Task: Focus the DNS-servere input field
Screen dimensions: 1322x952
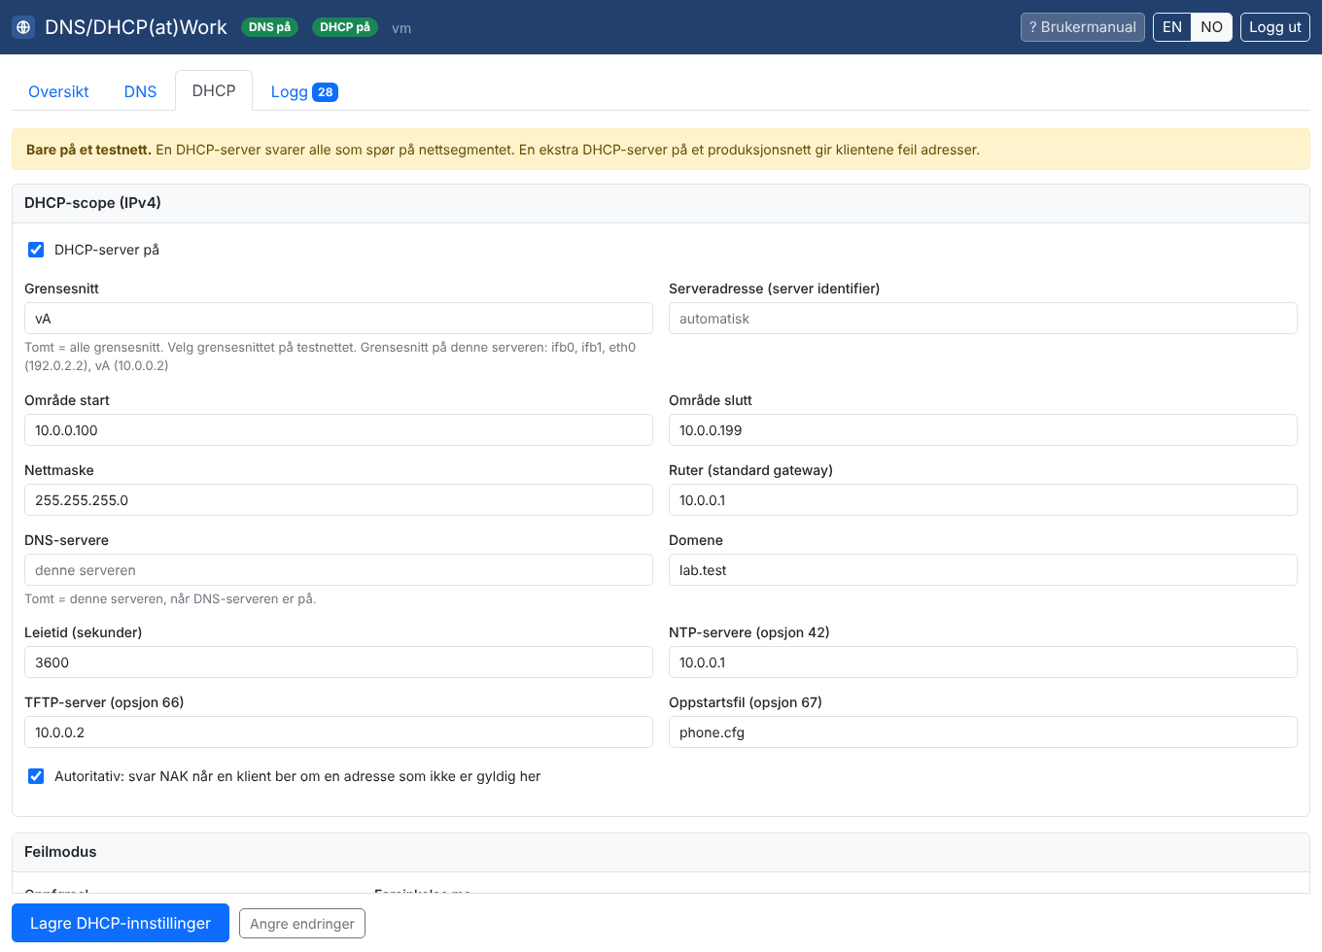Action: tap(338, 570)
